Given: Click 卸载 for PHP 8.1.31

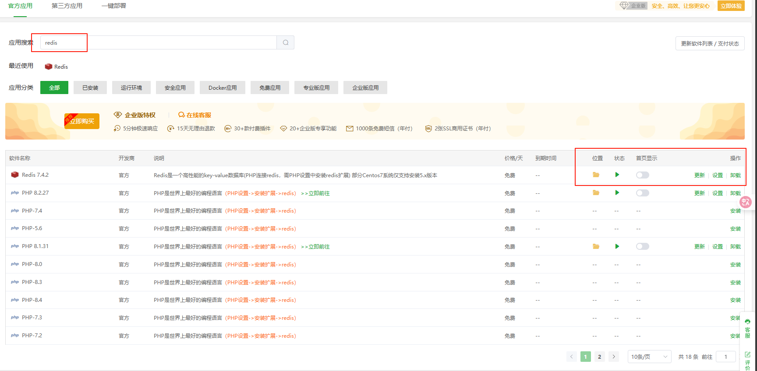Looking at the screenshot, I should [736, 246].
